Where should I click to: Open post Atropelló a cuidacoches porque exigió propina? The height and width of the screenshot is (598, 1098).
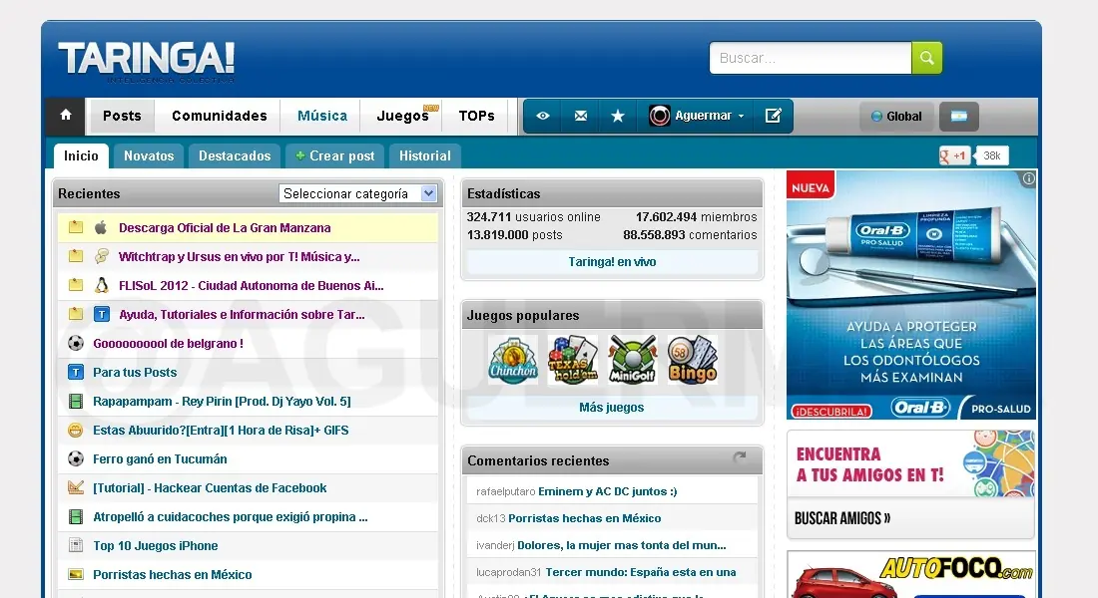[231, 517]
